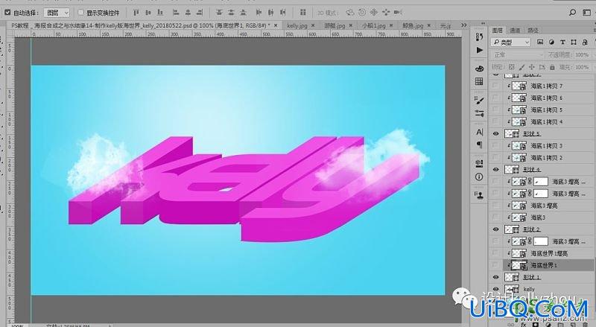Hide the 形状 2 layer
This screenshot has height=327, width=596.
495,229
